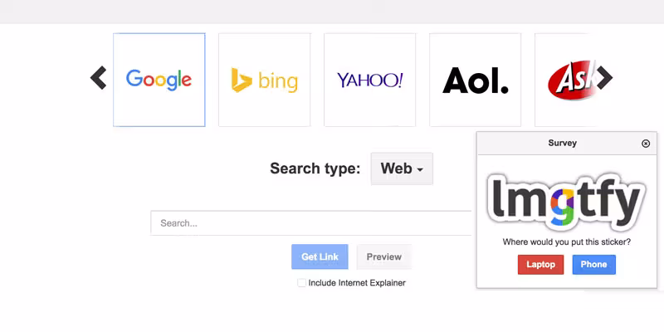Viewport: 664px width, 332px height.
Task: Enable Include Internet Explainer checkbox
Action: point(302,283)
